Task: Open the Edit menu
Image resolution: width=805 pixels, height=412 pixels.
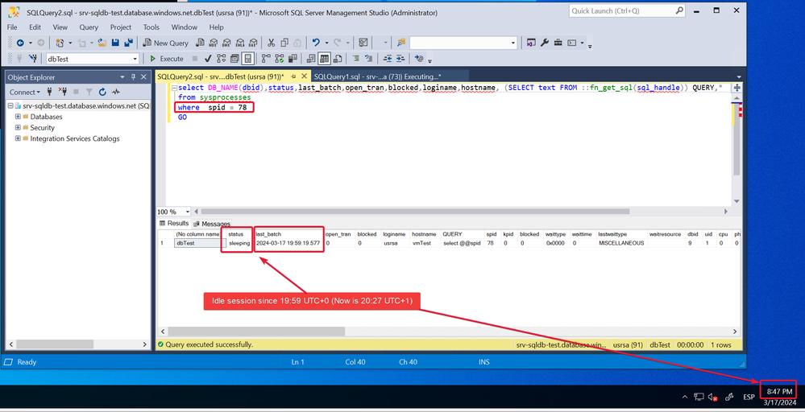Action: 35,27
